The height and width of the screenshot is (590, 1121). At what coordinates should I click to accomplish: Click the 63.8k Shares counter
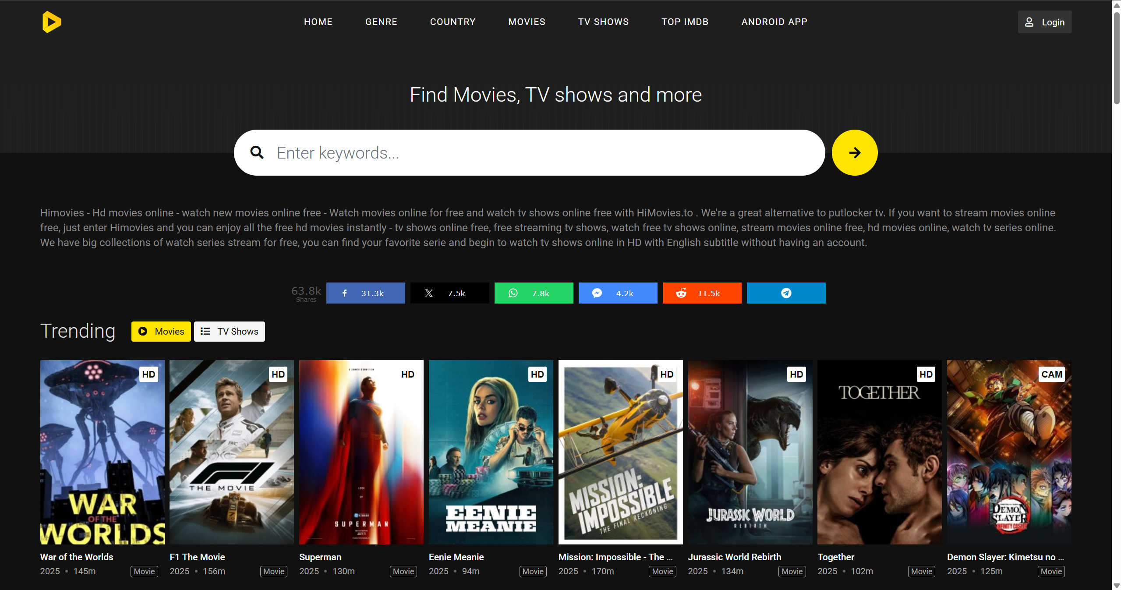[x=306, y=294]
